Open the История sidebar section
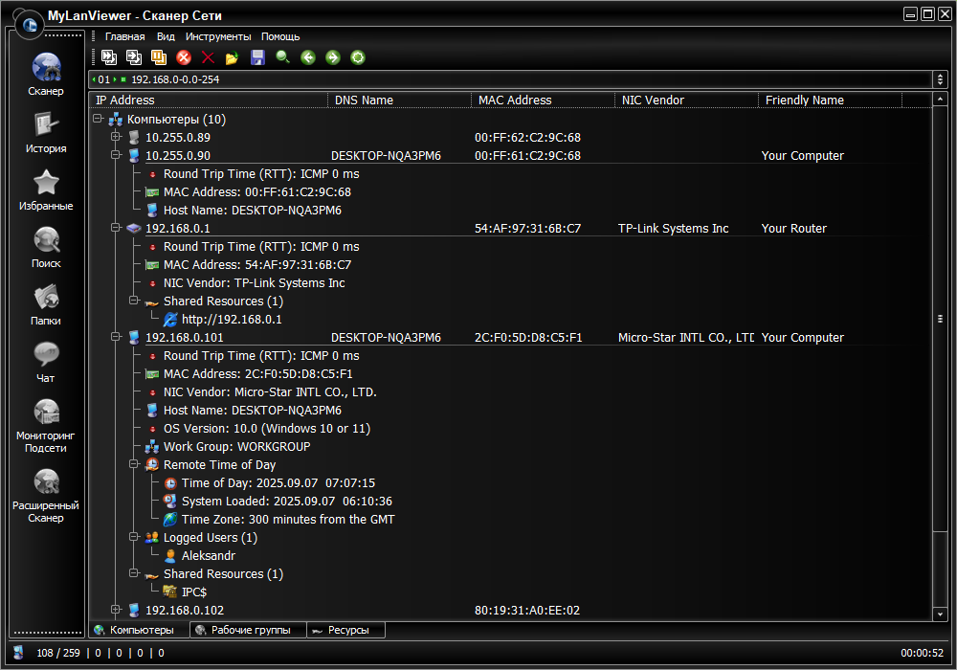This screenshot has height=670, width=957. [46, 132]
